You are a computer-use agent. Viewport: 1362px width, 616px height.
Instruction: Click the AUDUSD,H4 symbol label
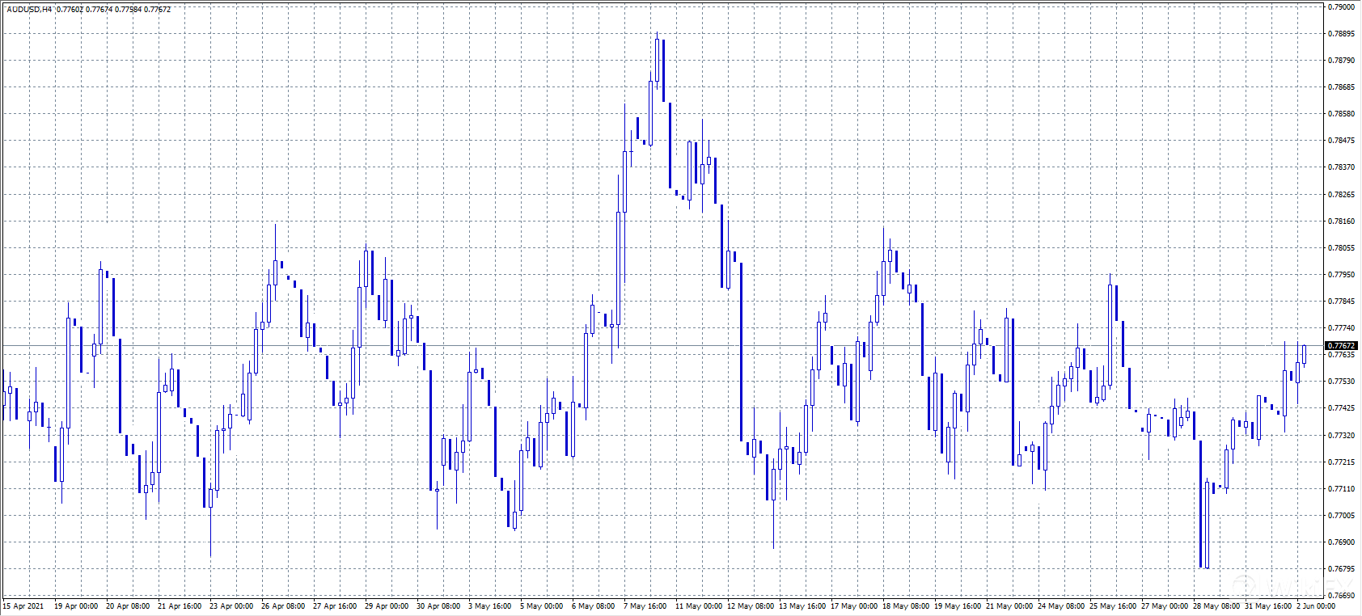click(x=30, y=10)
